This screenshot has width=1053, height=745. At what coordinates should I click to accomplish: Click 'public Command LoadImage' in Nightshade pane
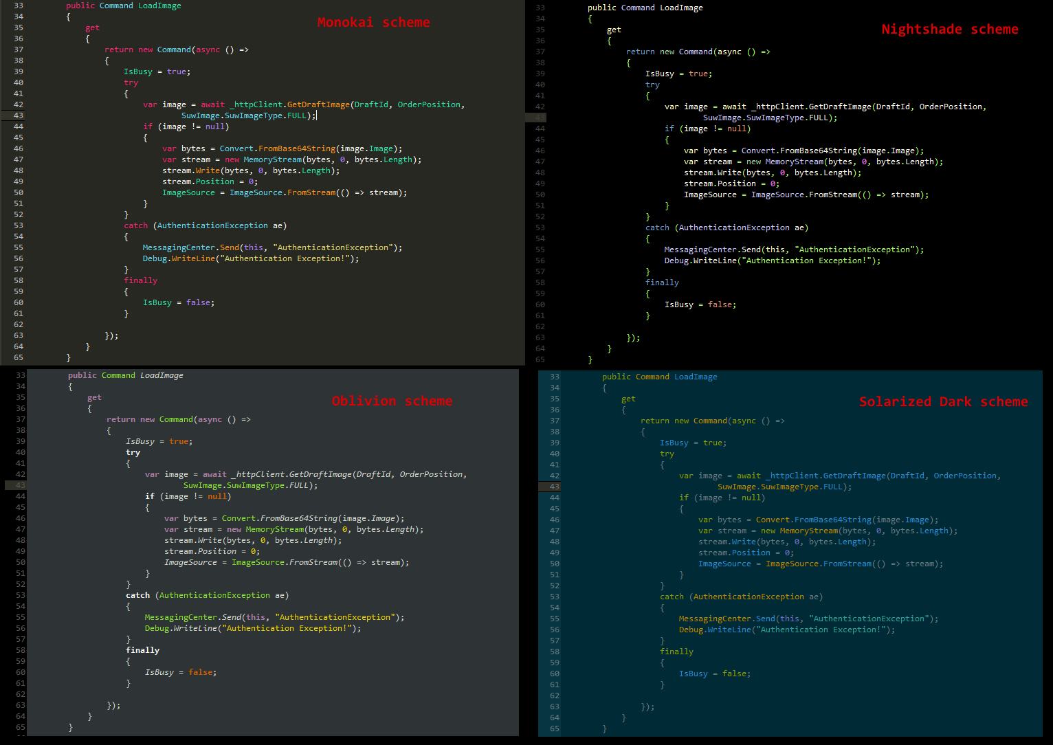645,8
